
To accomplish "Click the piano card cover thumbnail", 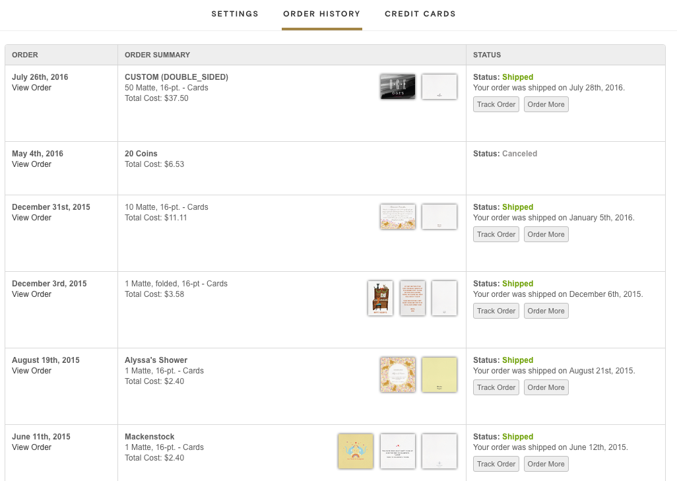I will coord(380,298).
